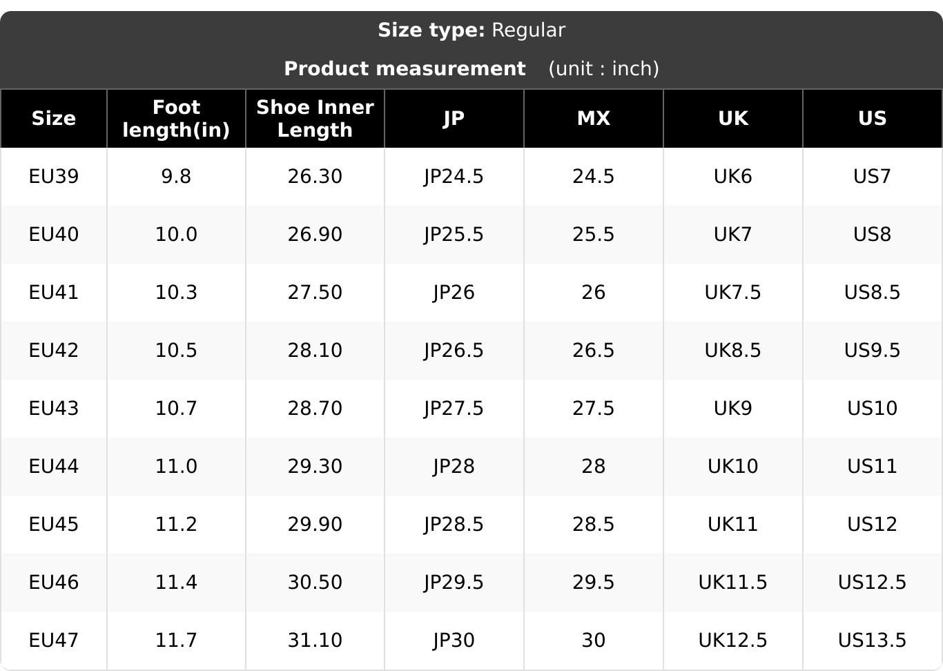Click the US column header
The height and width of the screenshot is (671, 943).
[x=873, y=119]
